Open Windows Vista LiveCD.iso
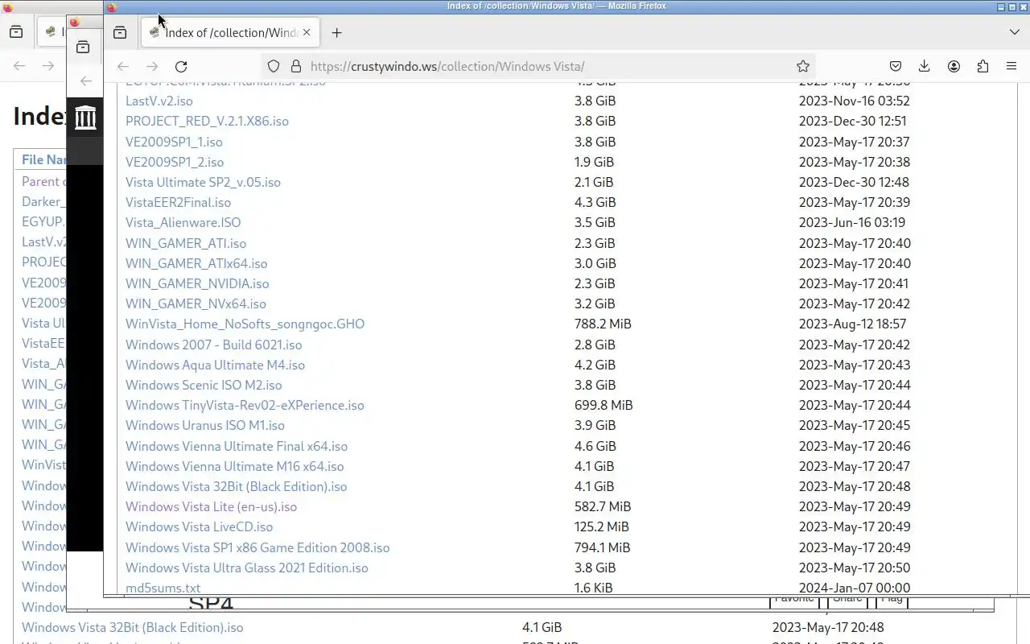The width and height of the screenshot is (1030, 644). (x=199, y=526)
